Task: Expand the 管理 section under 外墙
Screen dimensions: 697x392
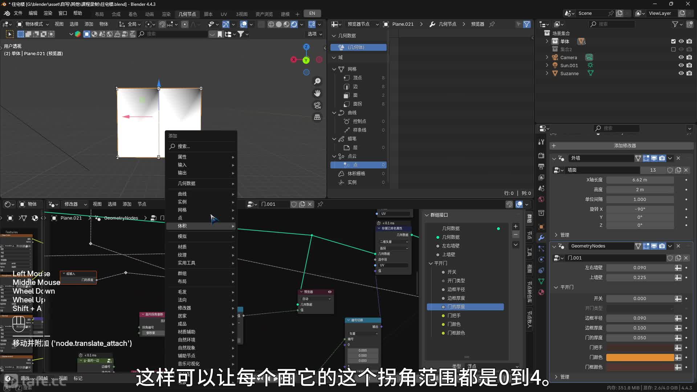Action: click(x=556, y=235)
